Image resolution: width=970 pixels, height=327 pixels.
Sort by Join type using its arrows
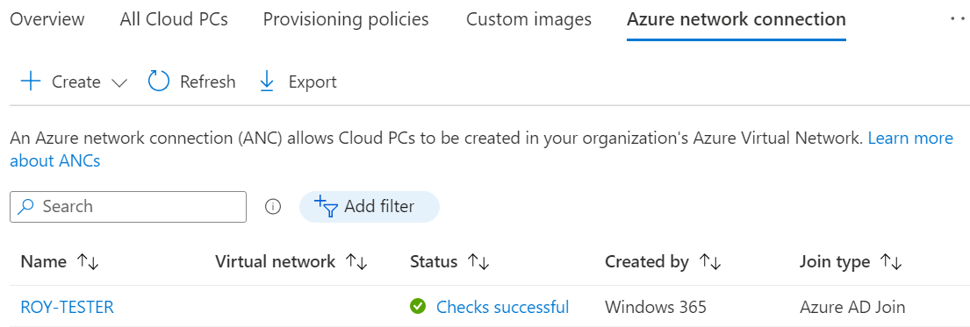pos(891,262)
